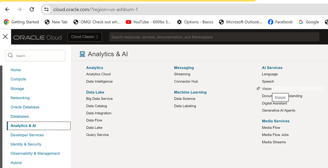Open Media Flow Jobs service

pos(275,135)
